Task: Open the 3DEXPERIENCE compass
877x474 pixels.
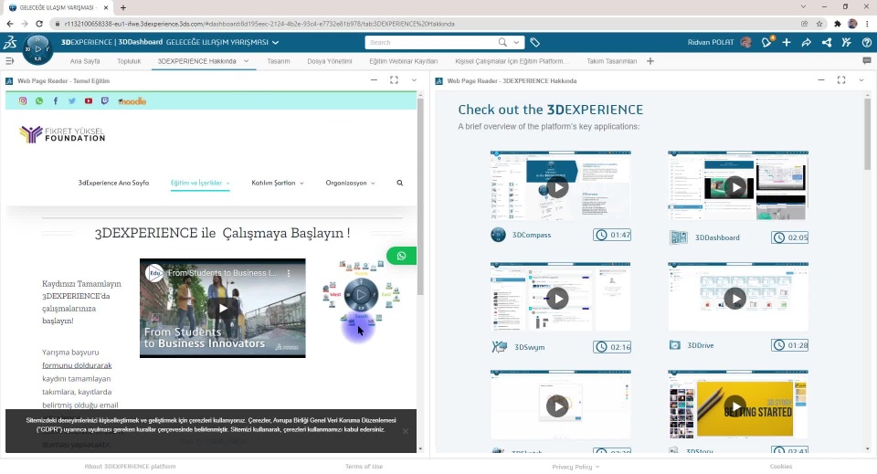Action: [x=37, y=49]
